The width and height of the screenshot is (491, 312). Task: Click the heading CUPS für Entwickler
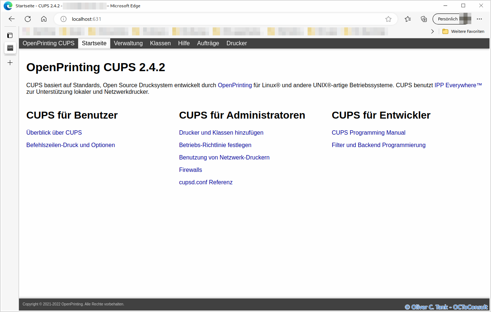coord(381,115)
